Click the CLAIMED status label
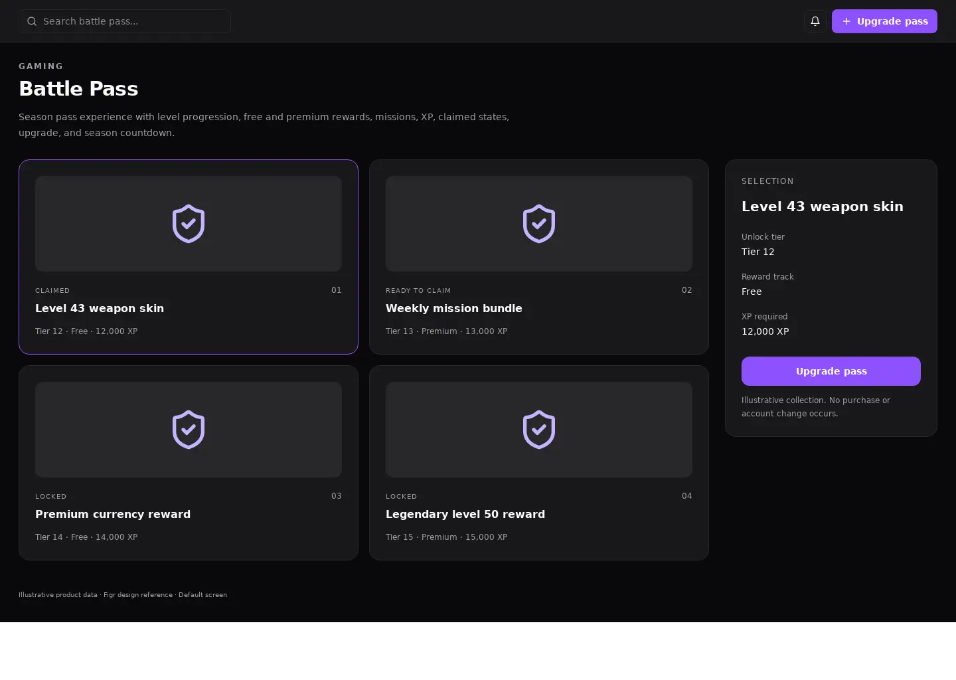Image resolution: width=956 pixels, height=680 pixels. point(52,291)
